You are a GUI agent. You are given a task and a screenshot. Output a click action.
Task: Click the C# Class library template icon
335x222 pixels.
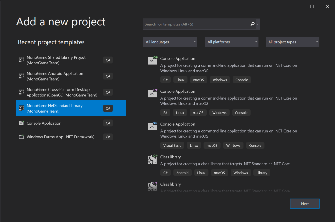point(153,159)
